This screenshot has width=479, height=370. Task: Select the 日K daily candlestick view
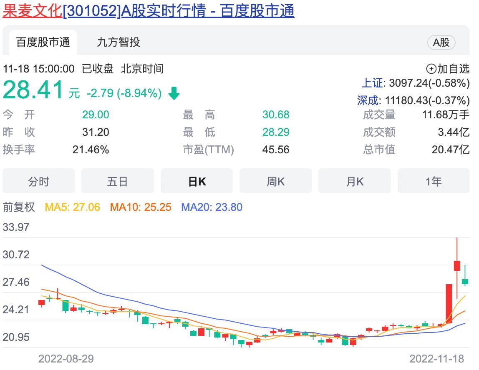coord(197,181)
